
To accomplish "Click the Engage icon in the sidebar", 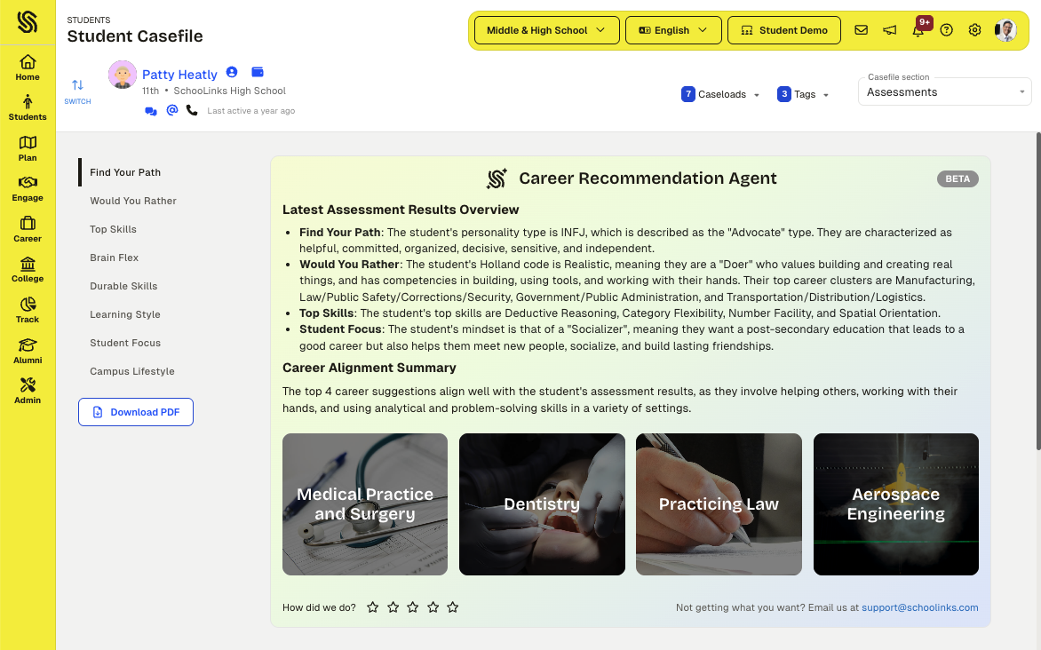I will (x=28, y=187).
